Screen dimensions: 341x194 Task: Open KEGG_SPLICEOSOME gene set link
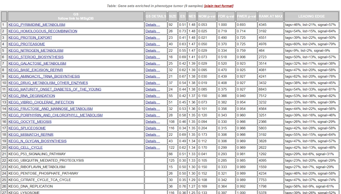(x=27, y=128)
